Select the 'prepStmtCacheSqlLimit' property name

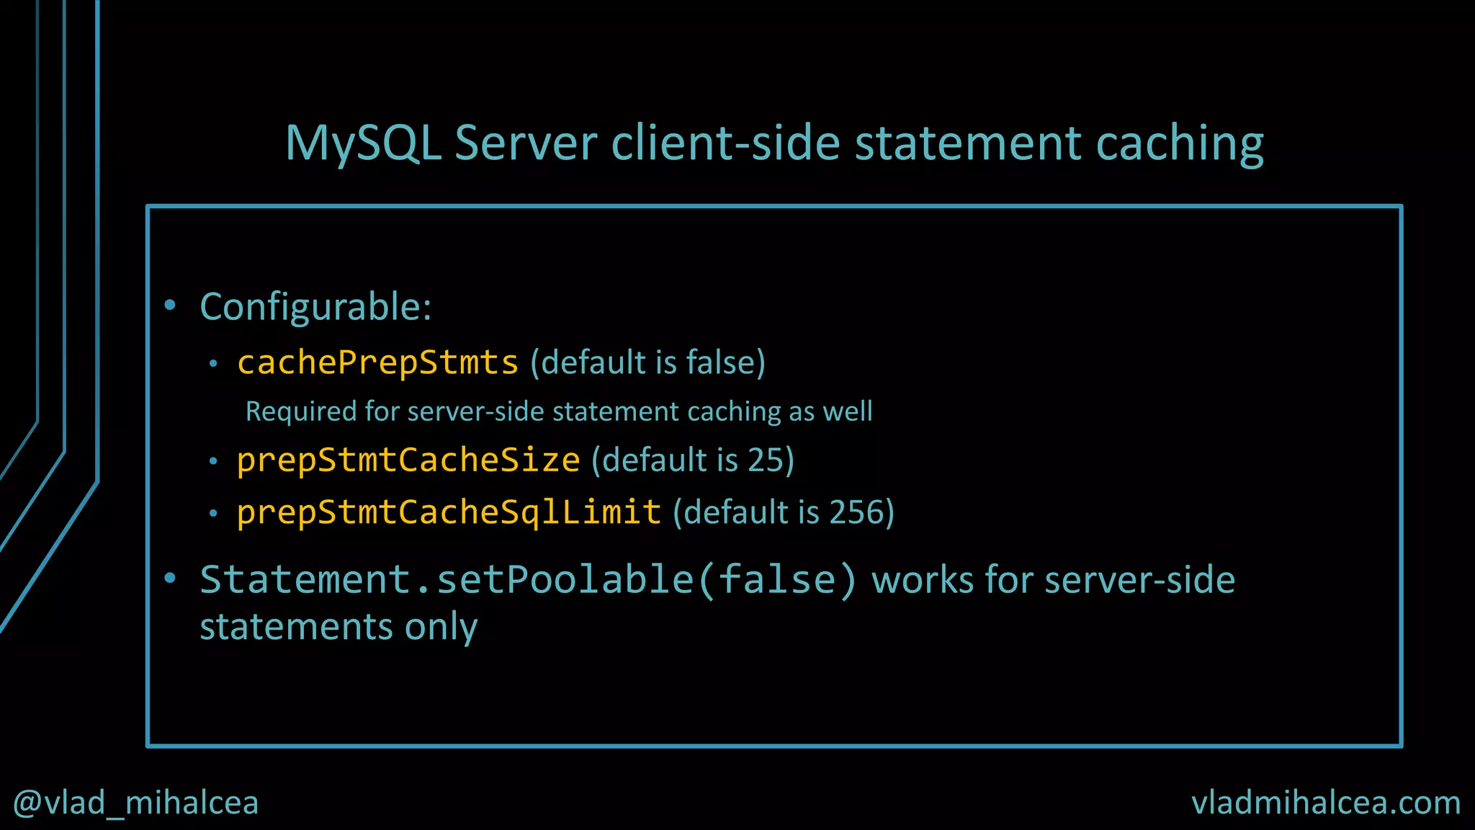[x=449, y=512]
